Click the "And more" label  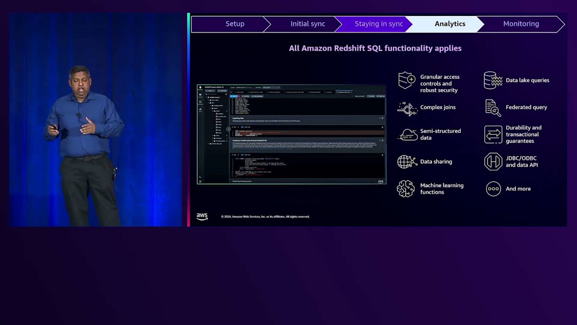click(x=518, y=189)
